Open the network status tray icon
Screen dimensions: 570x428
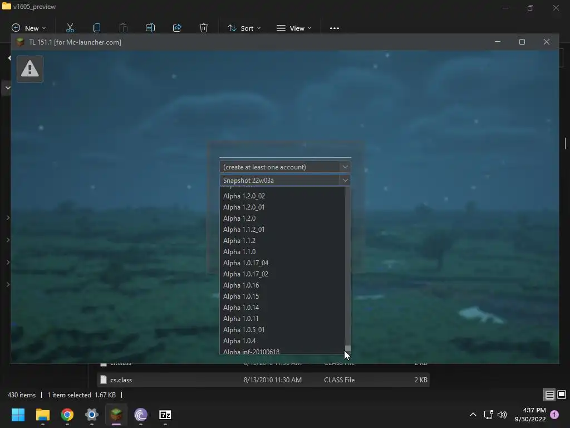click(488, 415)
